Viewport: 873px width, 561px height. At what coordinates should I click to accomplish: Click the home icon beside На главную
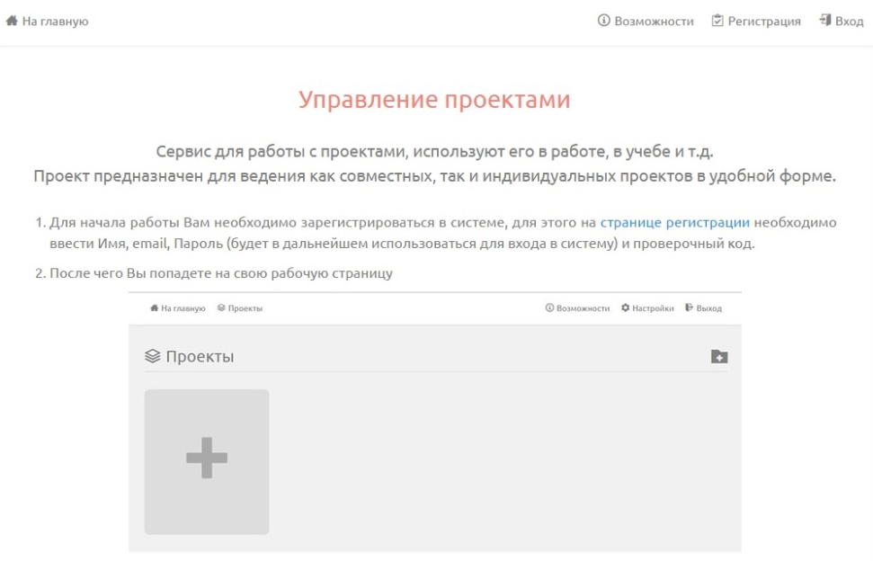click(12, 21)
